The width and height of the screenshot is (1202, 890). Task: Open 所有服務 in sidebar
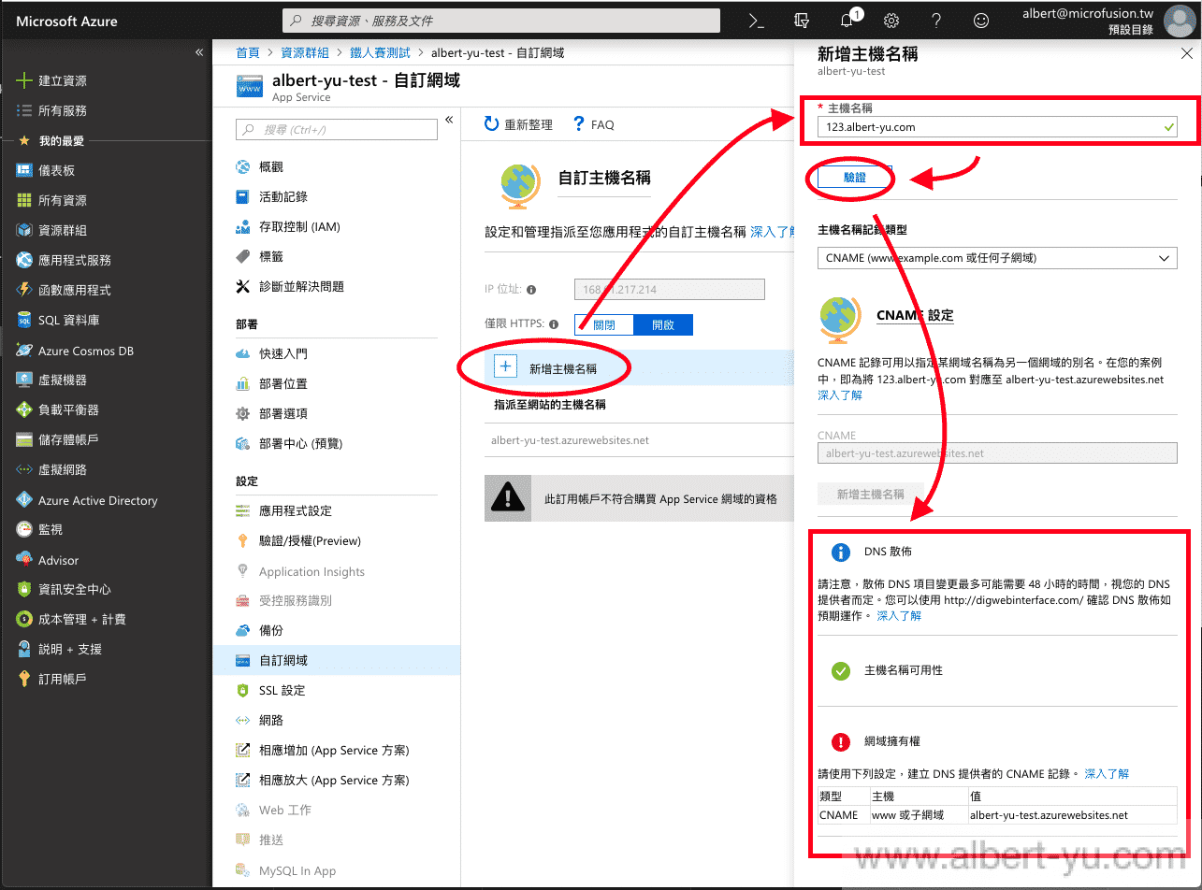click(x=62, y=110)
